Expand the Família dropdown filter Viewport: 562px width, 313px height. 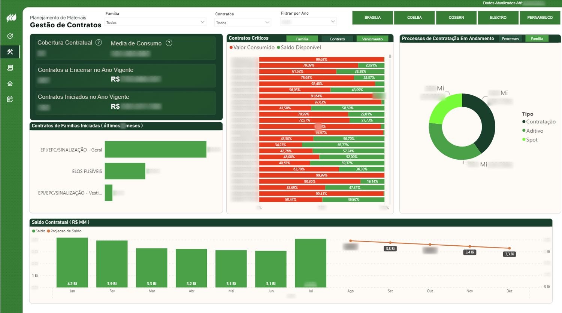(155, 22)
